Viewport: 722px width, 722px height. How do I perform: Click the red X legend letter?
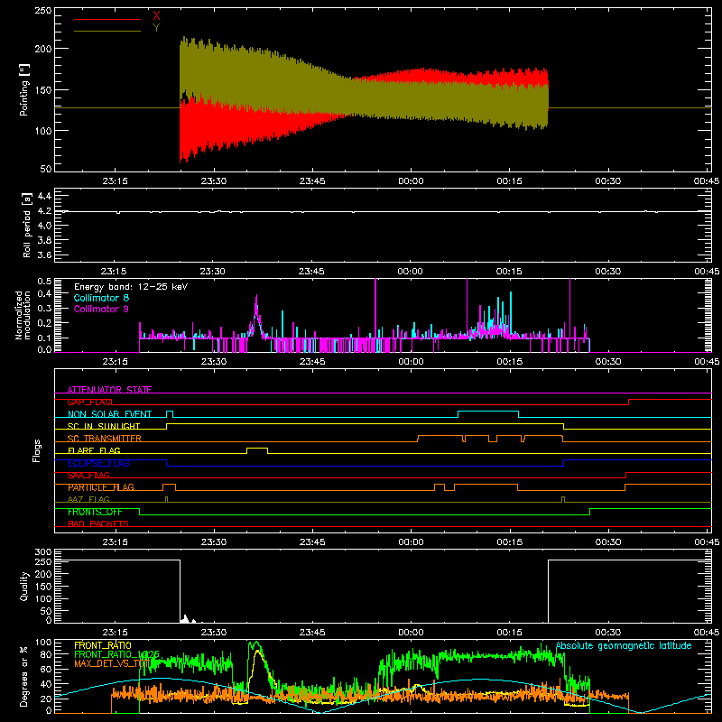156,16
